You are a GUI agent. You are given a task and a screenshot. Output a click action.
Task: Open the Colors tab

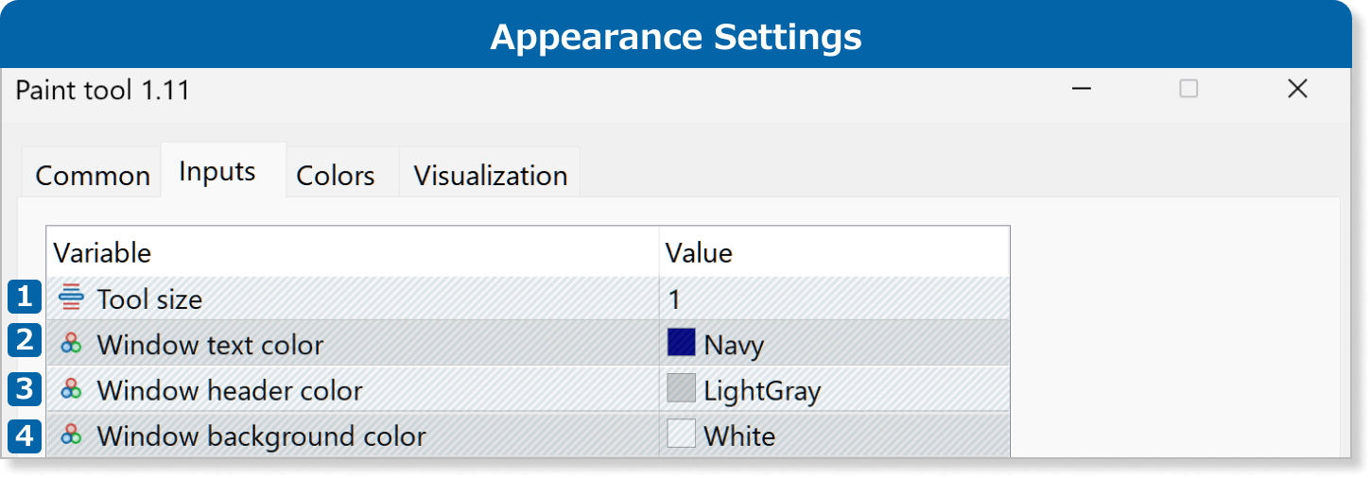pyautogui.click(x=335, y=176)
